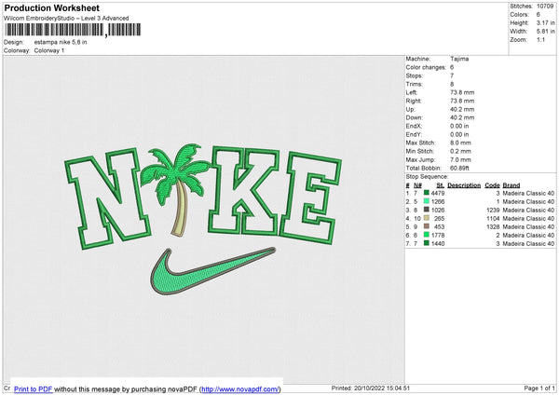Screen dimensions: 559x395
Task: Click stitch count 1778 in stop row 6
Action: point(438,235)
